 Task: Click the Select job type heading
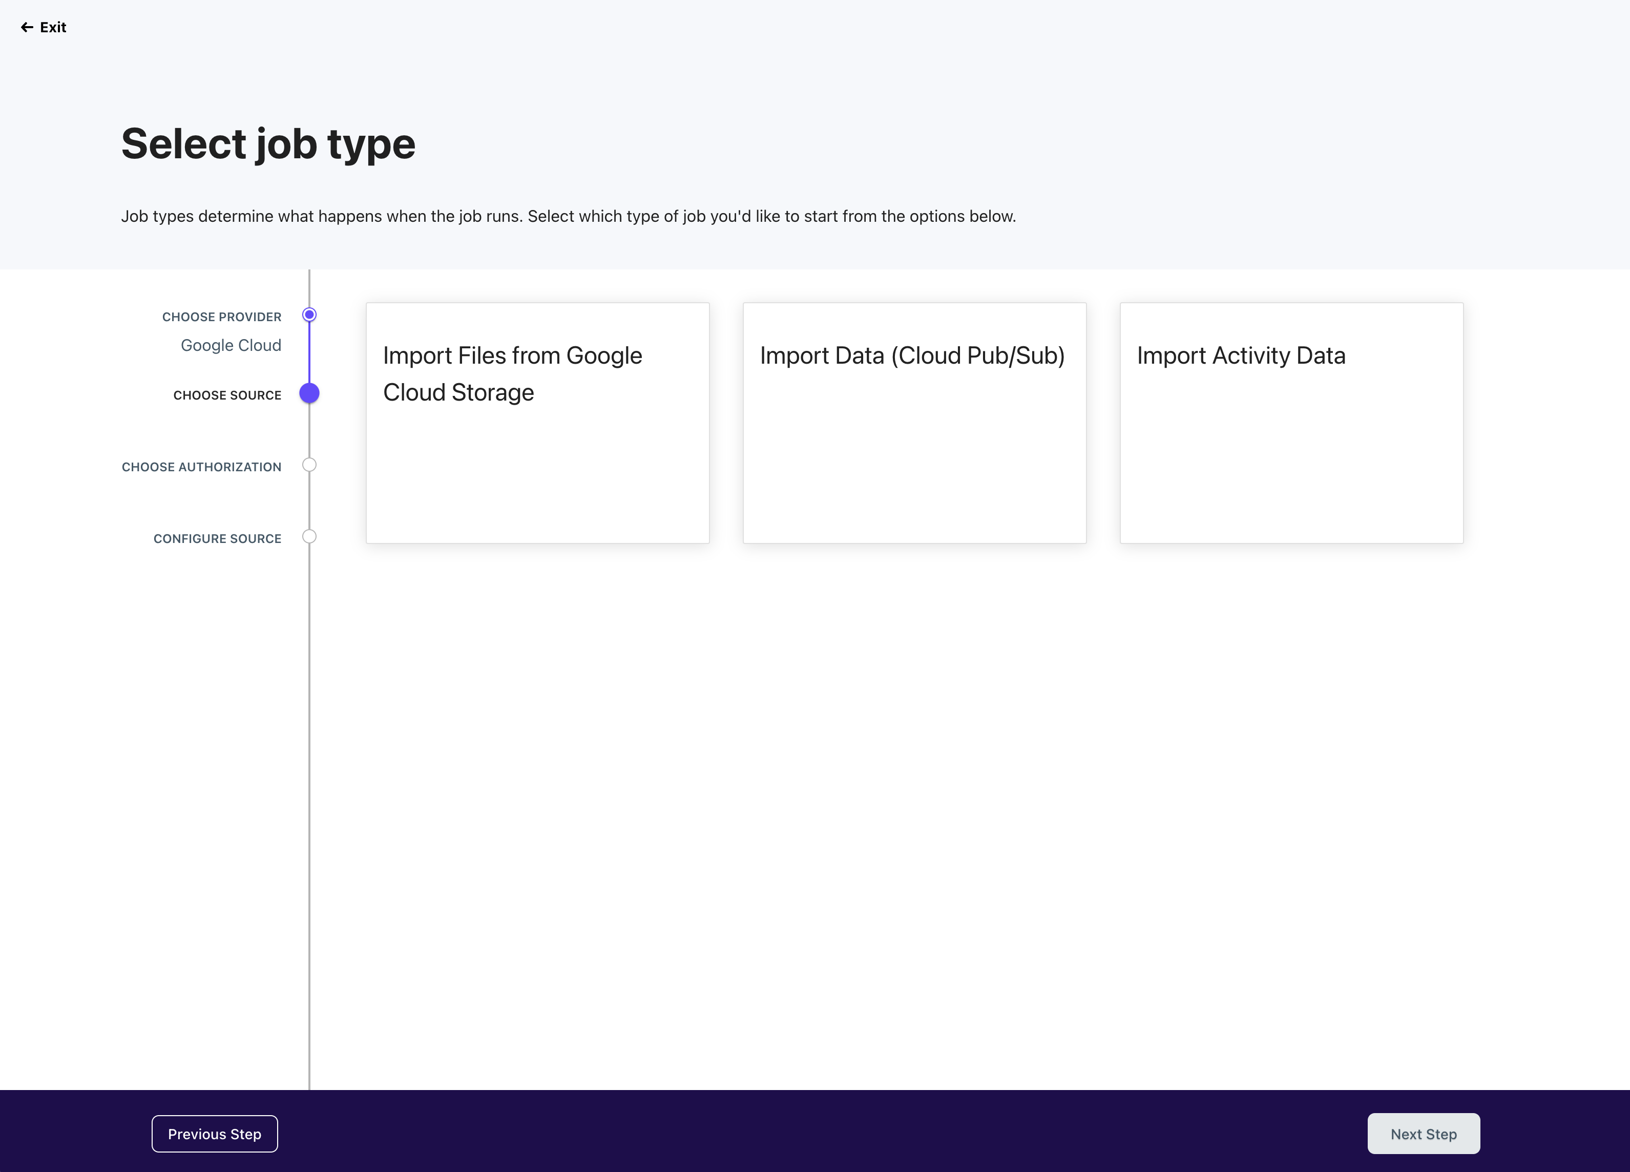coord(268,144)
